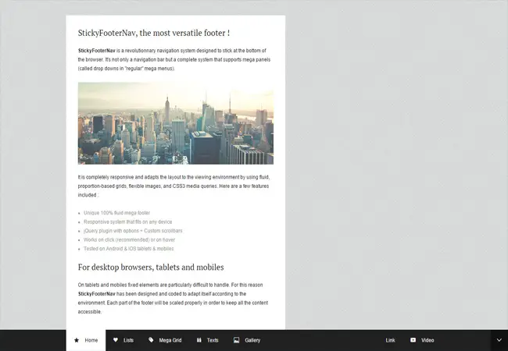Click 'Works on click (recommended) or on hover'
Viewport: 508px width, 351px height.
[129, 239]
